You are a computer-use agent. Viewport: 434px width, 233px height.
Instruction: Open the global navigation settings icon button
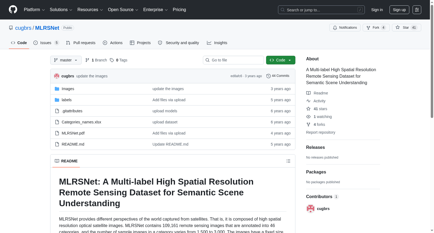click(417, 10)
